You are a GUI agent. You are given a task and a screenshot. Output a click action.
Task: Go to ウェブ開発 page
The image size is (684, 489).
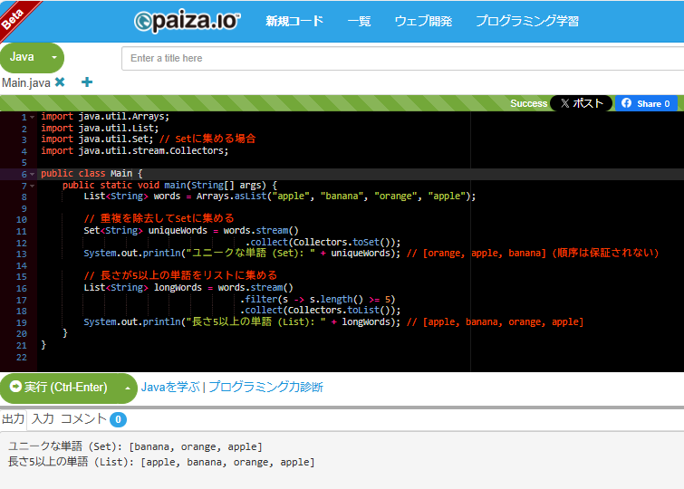(x=423, y=21)
